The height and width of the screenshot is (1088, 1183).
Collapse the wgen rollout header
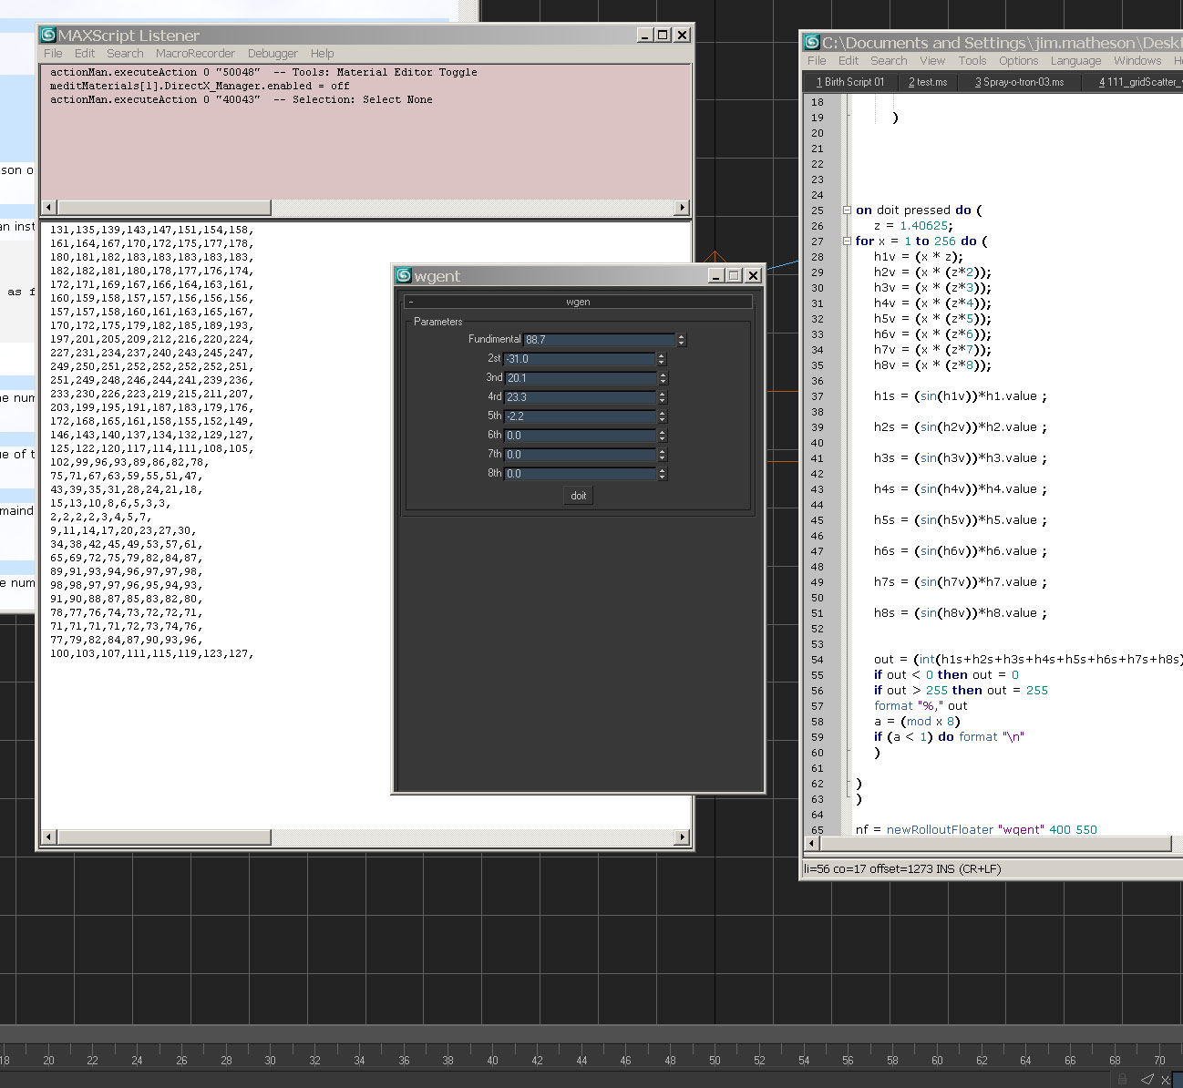[578, 302]
